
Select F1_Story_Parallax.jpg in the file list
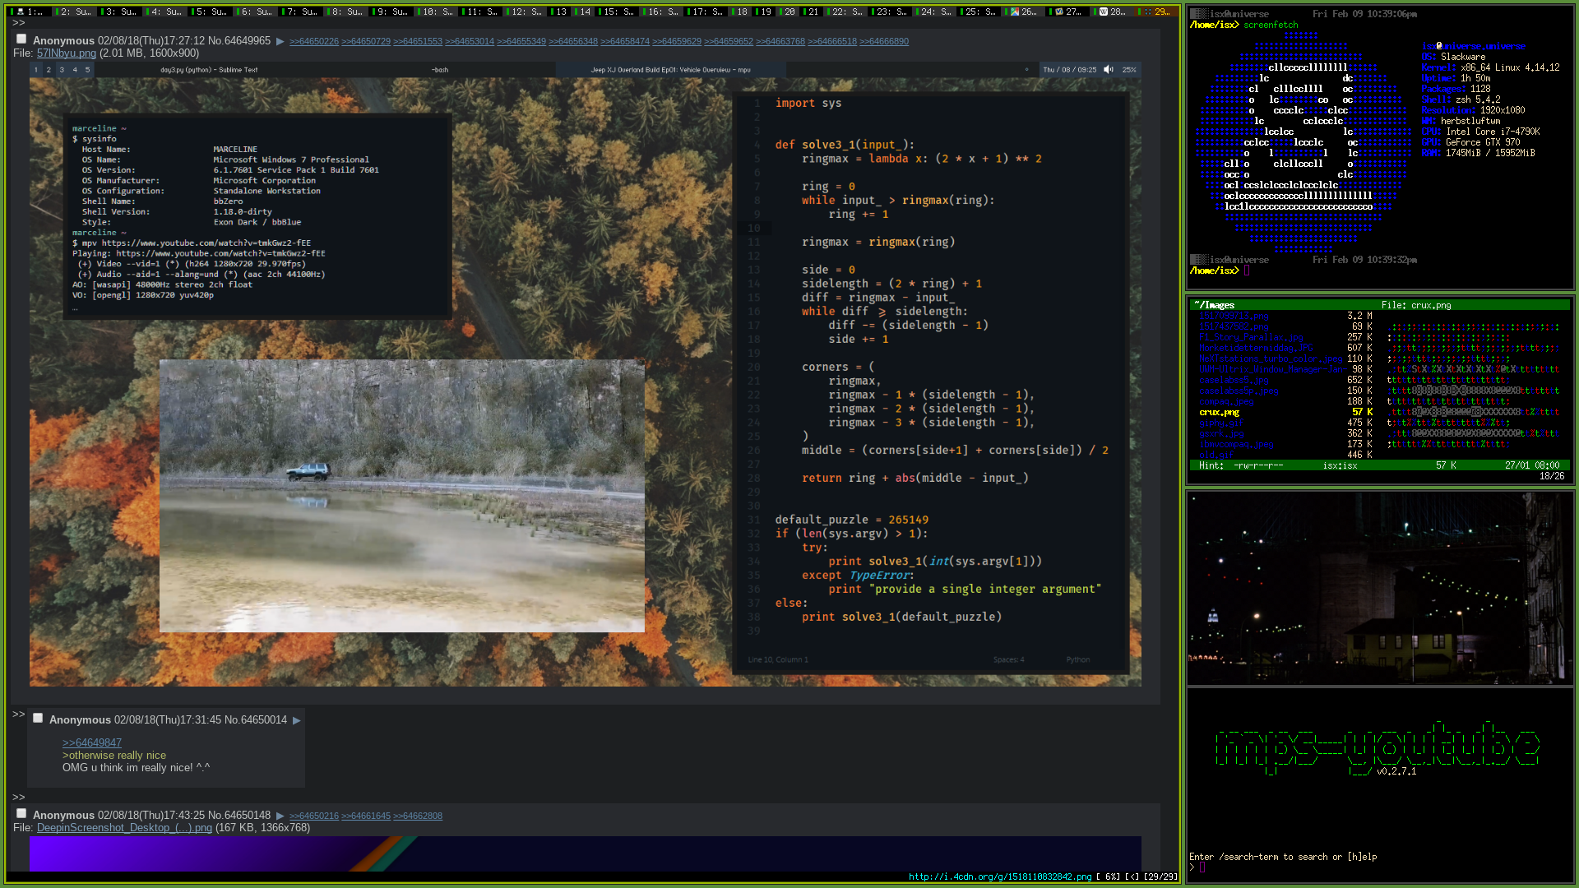coord(1251,337)
